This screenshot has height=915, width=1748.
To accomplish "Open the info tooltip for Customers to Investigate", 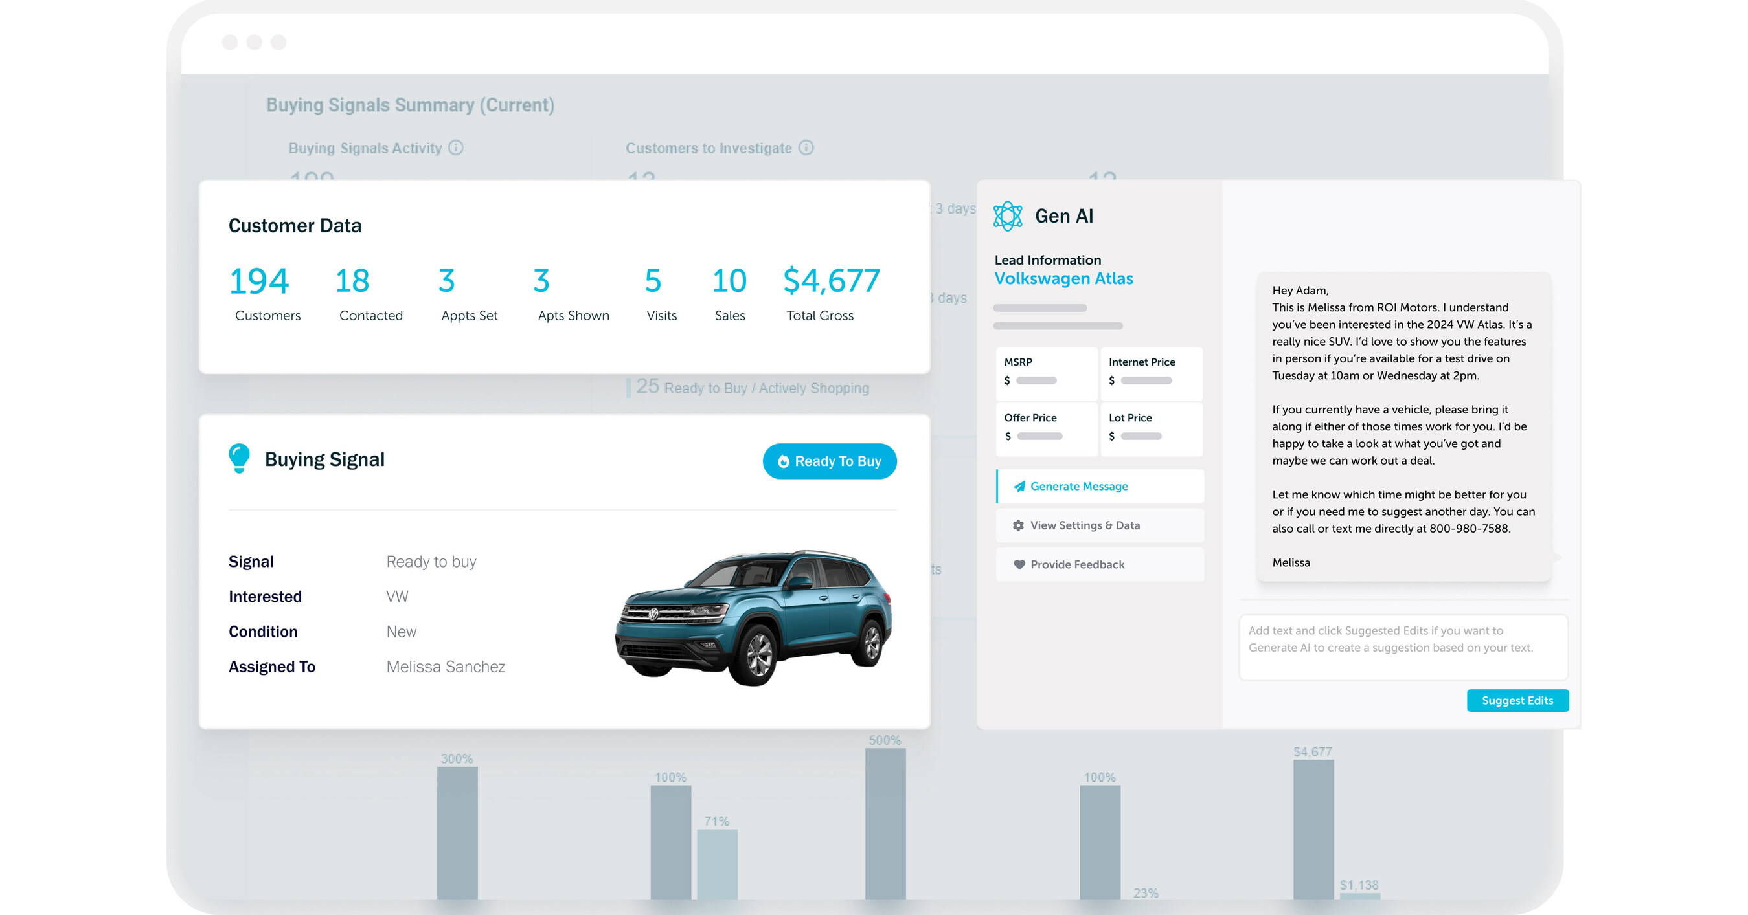I will click(x=806, y=148).
